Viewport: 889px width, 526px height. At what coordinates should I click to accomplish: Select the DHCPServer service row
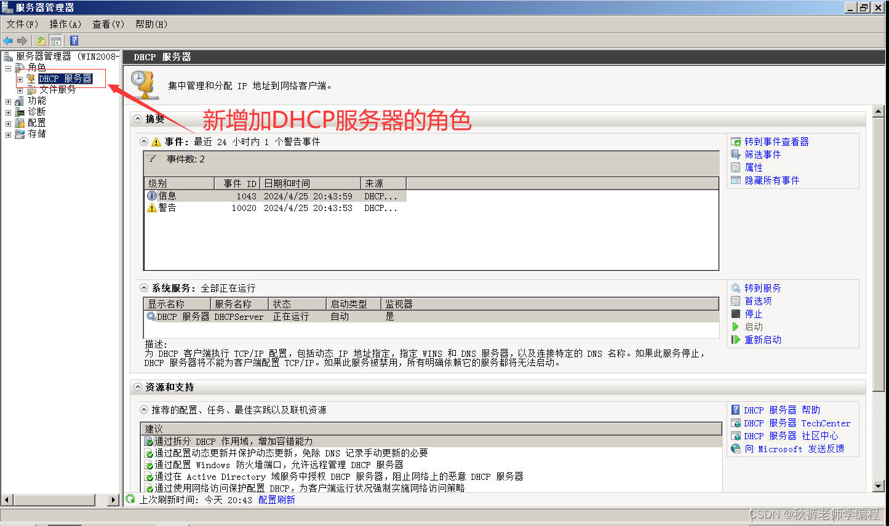click(x=432, y=316)
